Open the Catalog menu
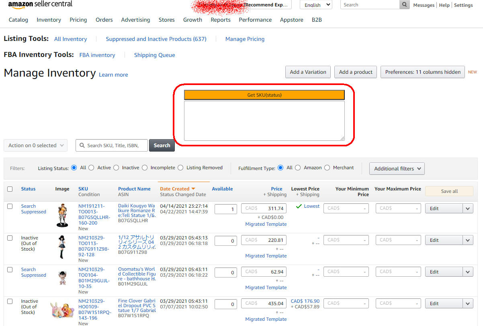Image resolution: width=483 pixels, height=326 pixels. click(18, 20)
